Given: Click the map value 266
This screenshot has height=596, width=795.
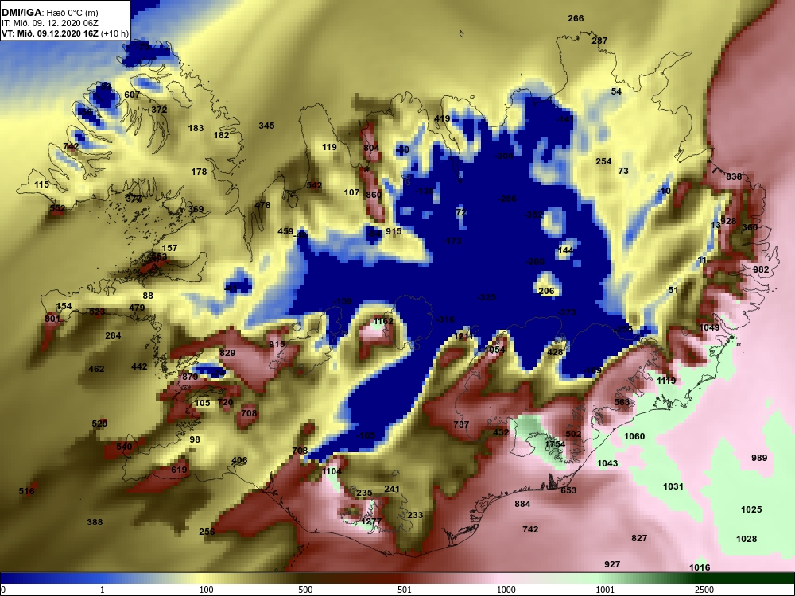Looking at the screenshot, I should [576, 18].
